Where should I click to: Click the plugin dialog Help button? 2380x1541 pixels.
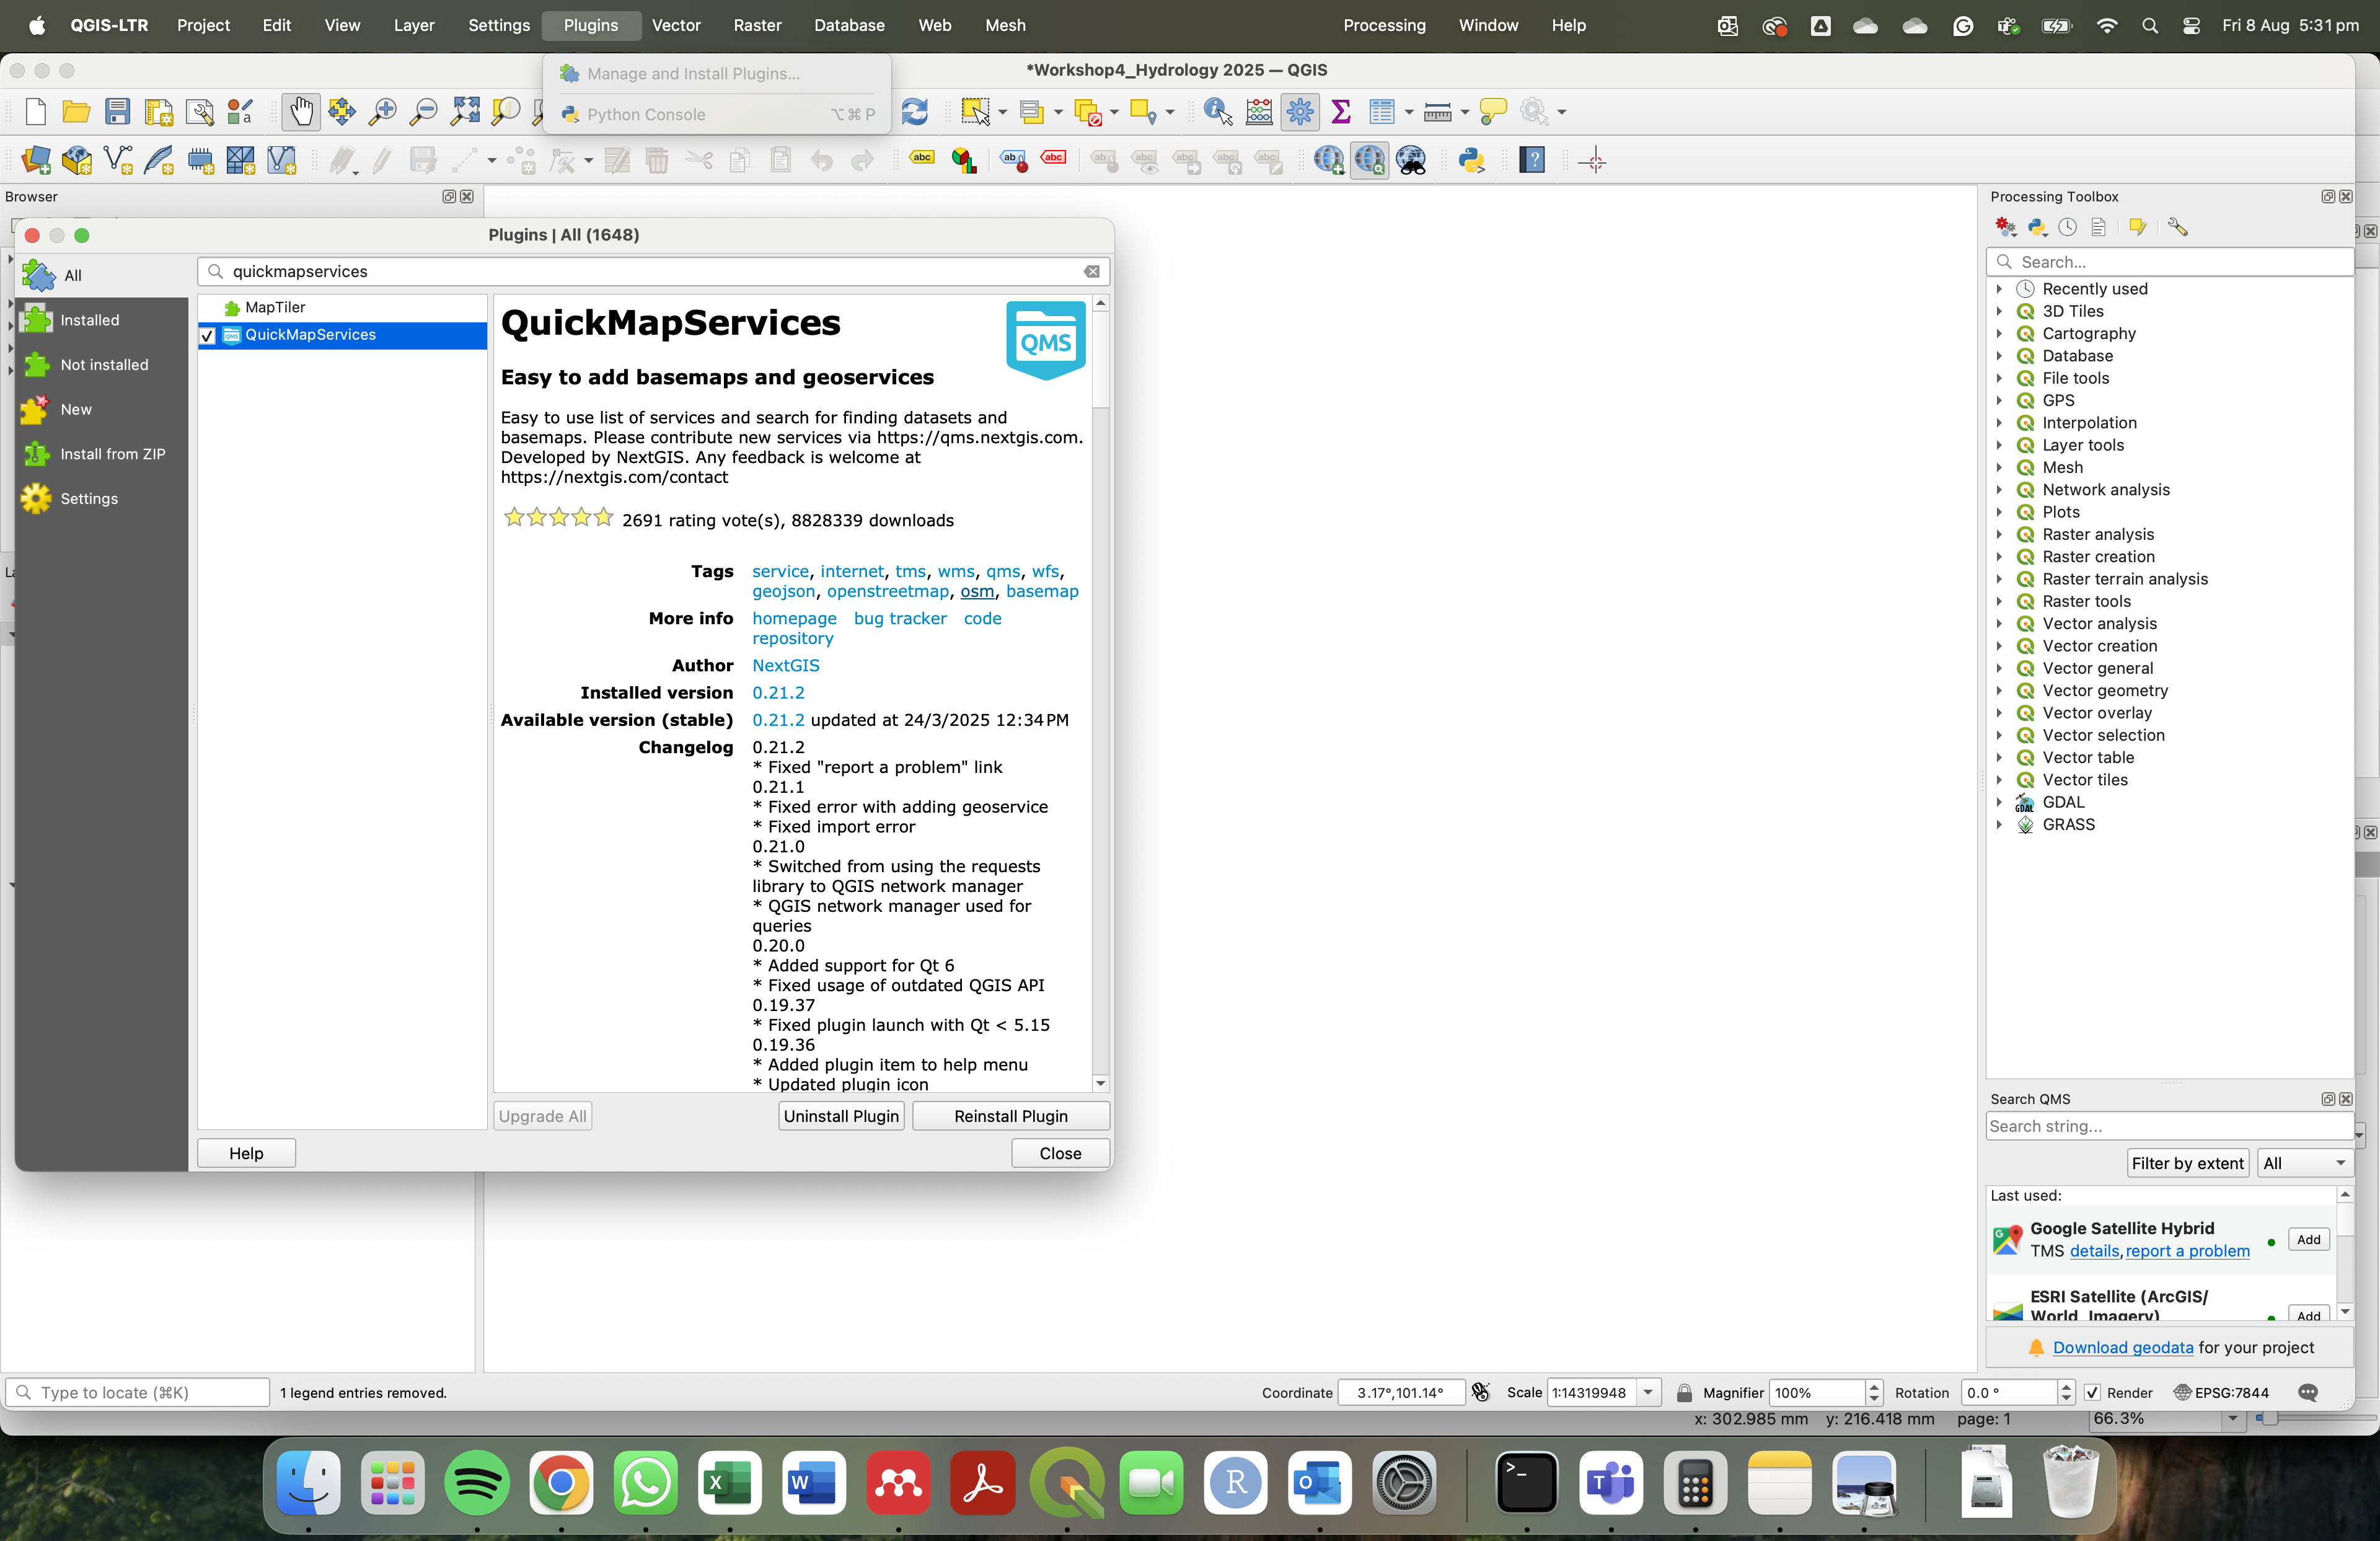point(246,1153)
